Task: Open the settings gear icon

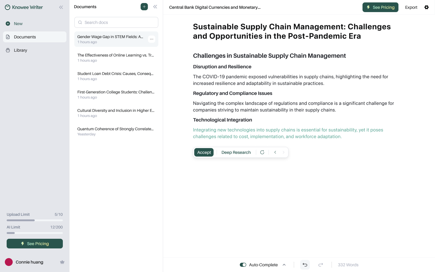Action: 427,7
